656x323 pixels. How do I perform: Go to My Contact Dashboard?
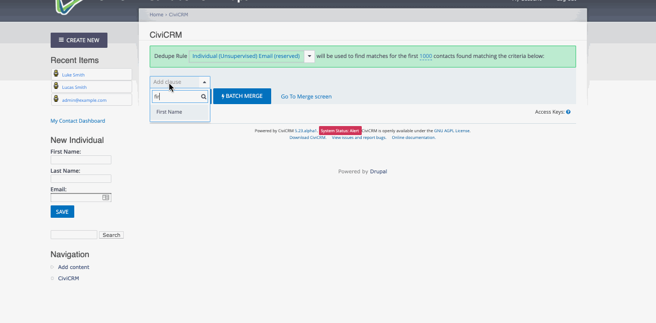tap(78, 121)
